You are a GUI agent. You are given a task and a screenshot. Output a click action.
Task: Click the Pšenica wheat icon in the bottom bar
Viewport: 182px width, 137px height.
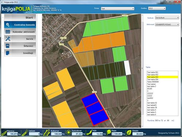click(4, 133)
